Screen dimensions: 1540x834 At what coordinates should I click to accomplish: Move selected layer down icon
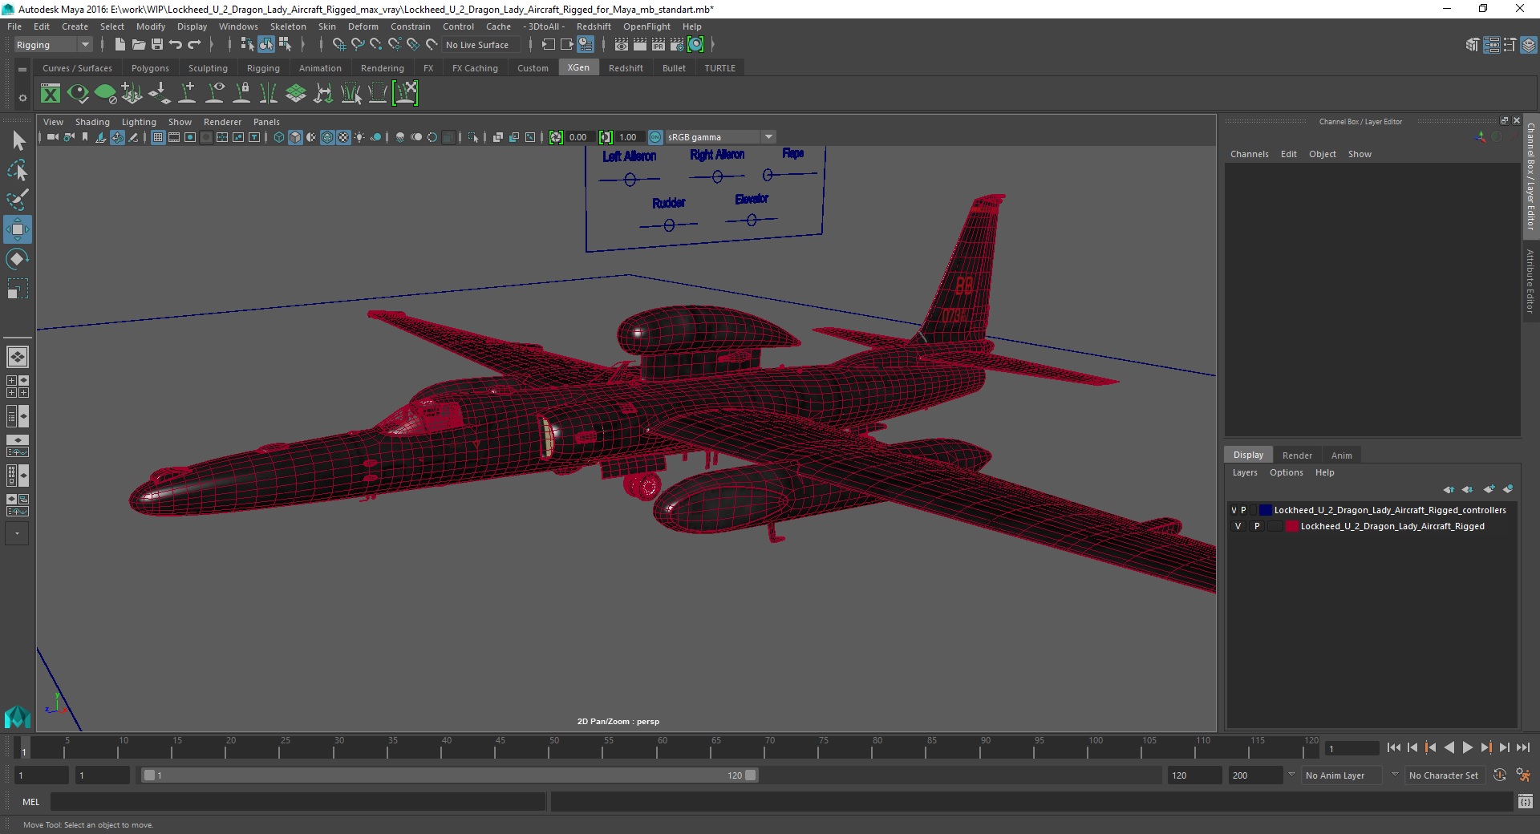(1467, 489)
